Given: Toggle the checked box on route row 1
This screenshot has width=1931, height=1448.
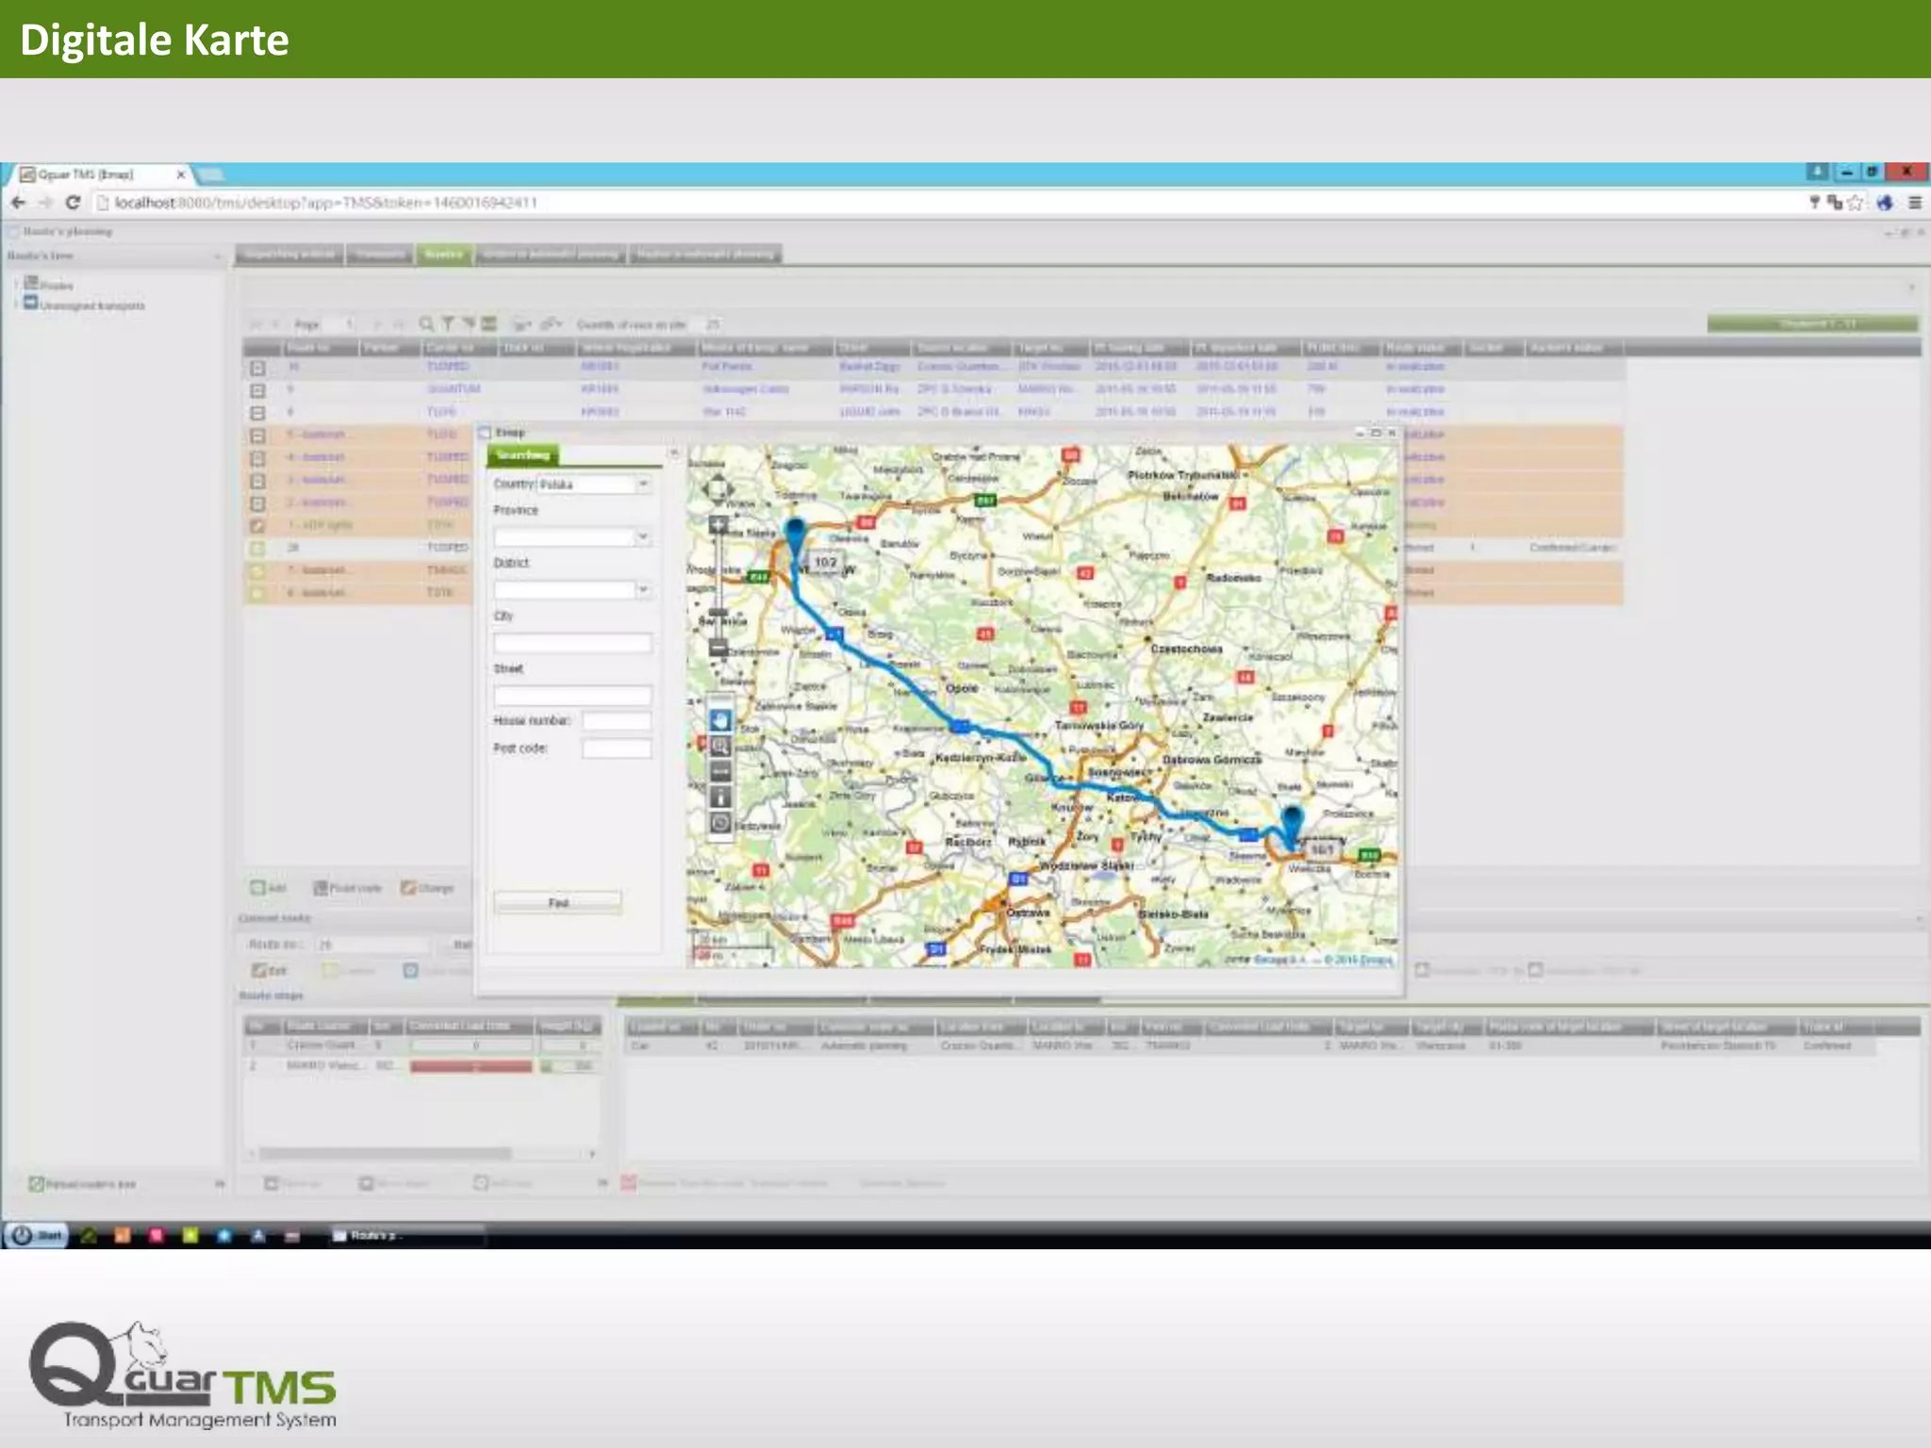Looking at the screenshot, I should coord(257,526).
